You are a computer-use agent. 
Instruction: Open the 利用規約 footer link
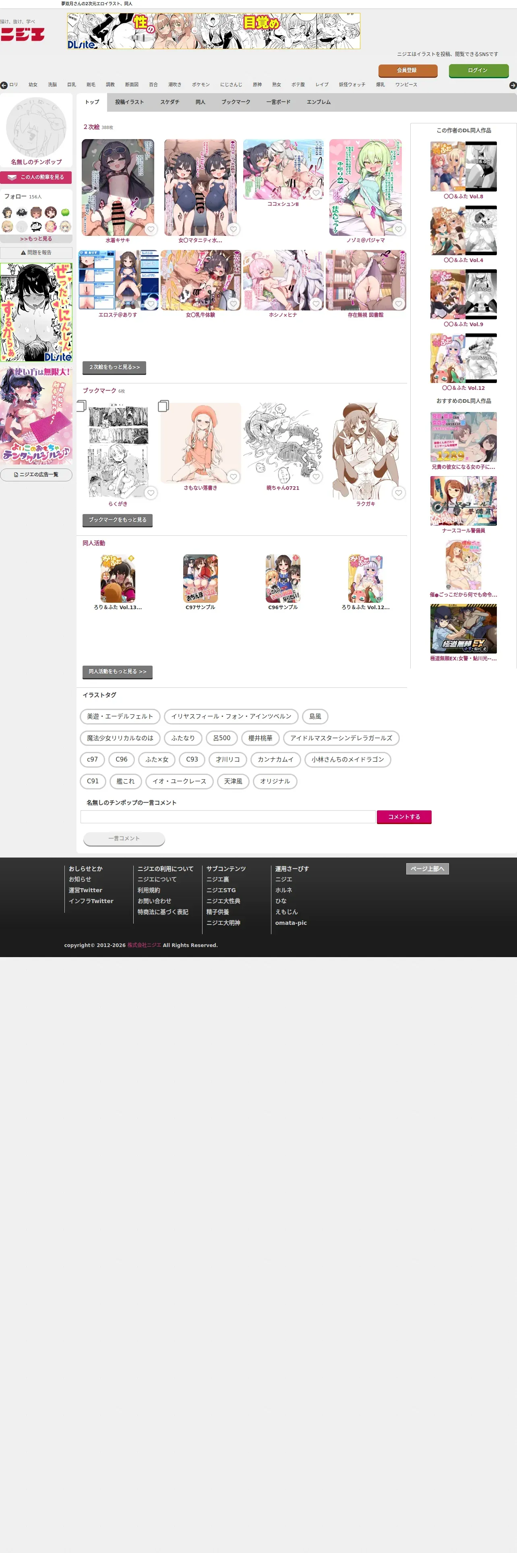[x=149, y=891]
